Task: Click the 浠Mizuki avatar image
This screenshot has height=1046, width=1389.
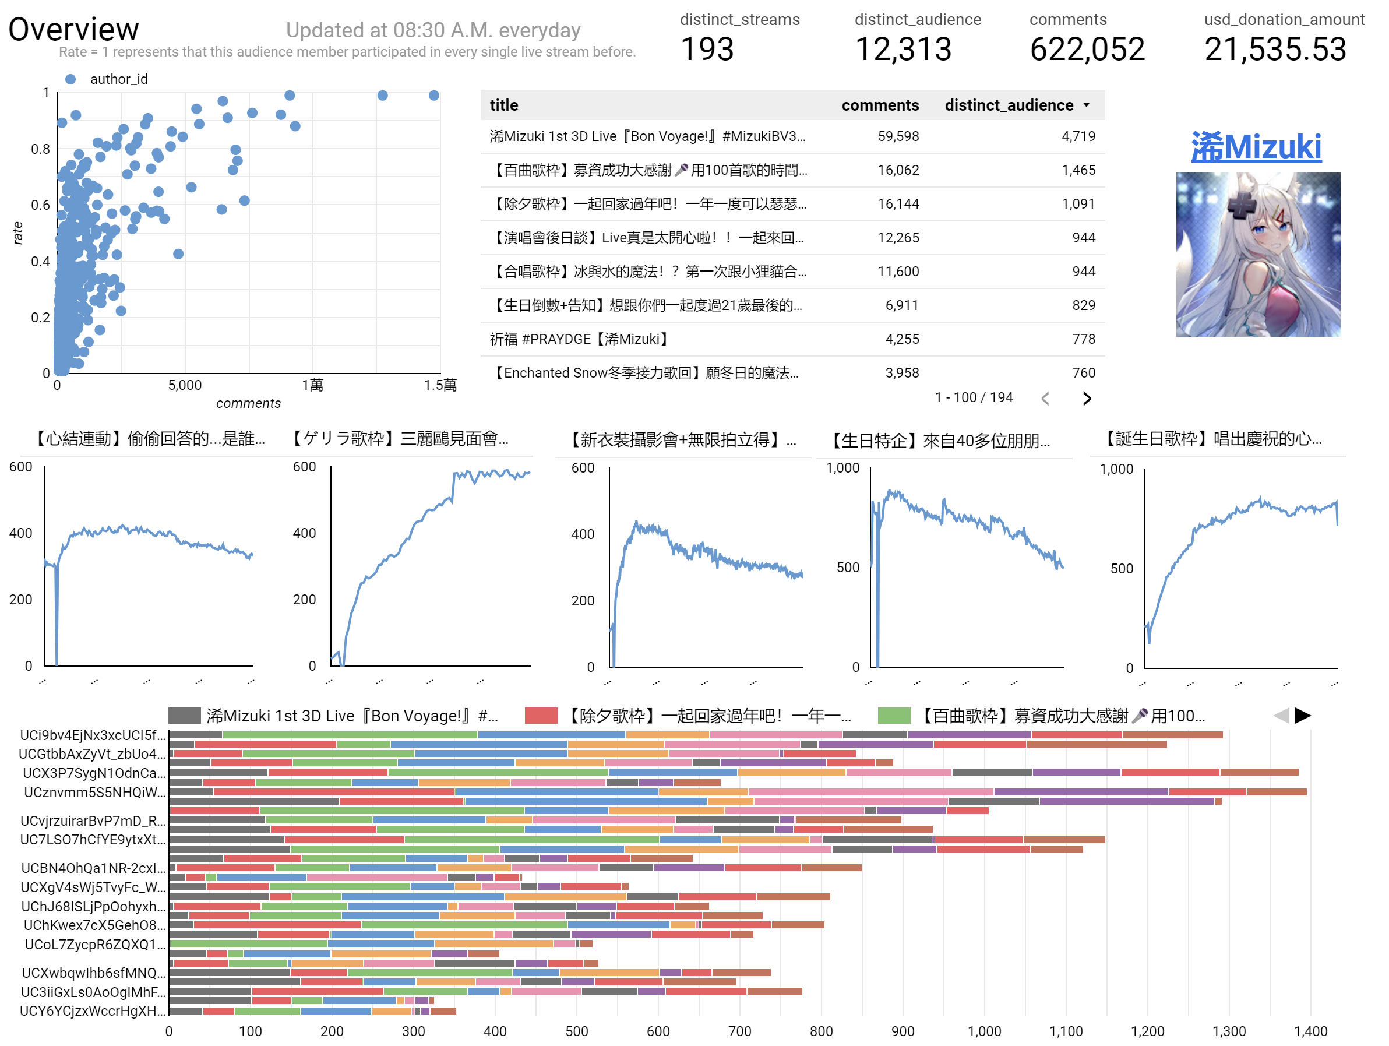Action: coord(1258,255)
